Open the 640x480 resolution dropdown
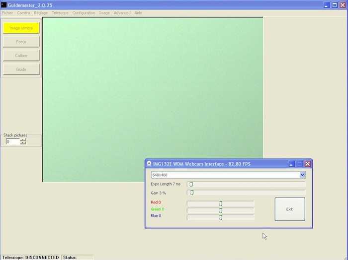The image size is (348, 260). 302,175
